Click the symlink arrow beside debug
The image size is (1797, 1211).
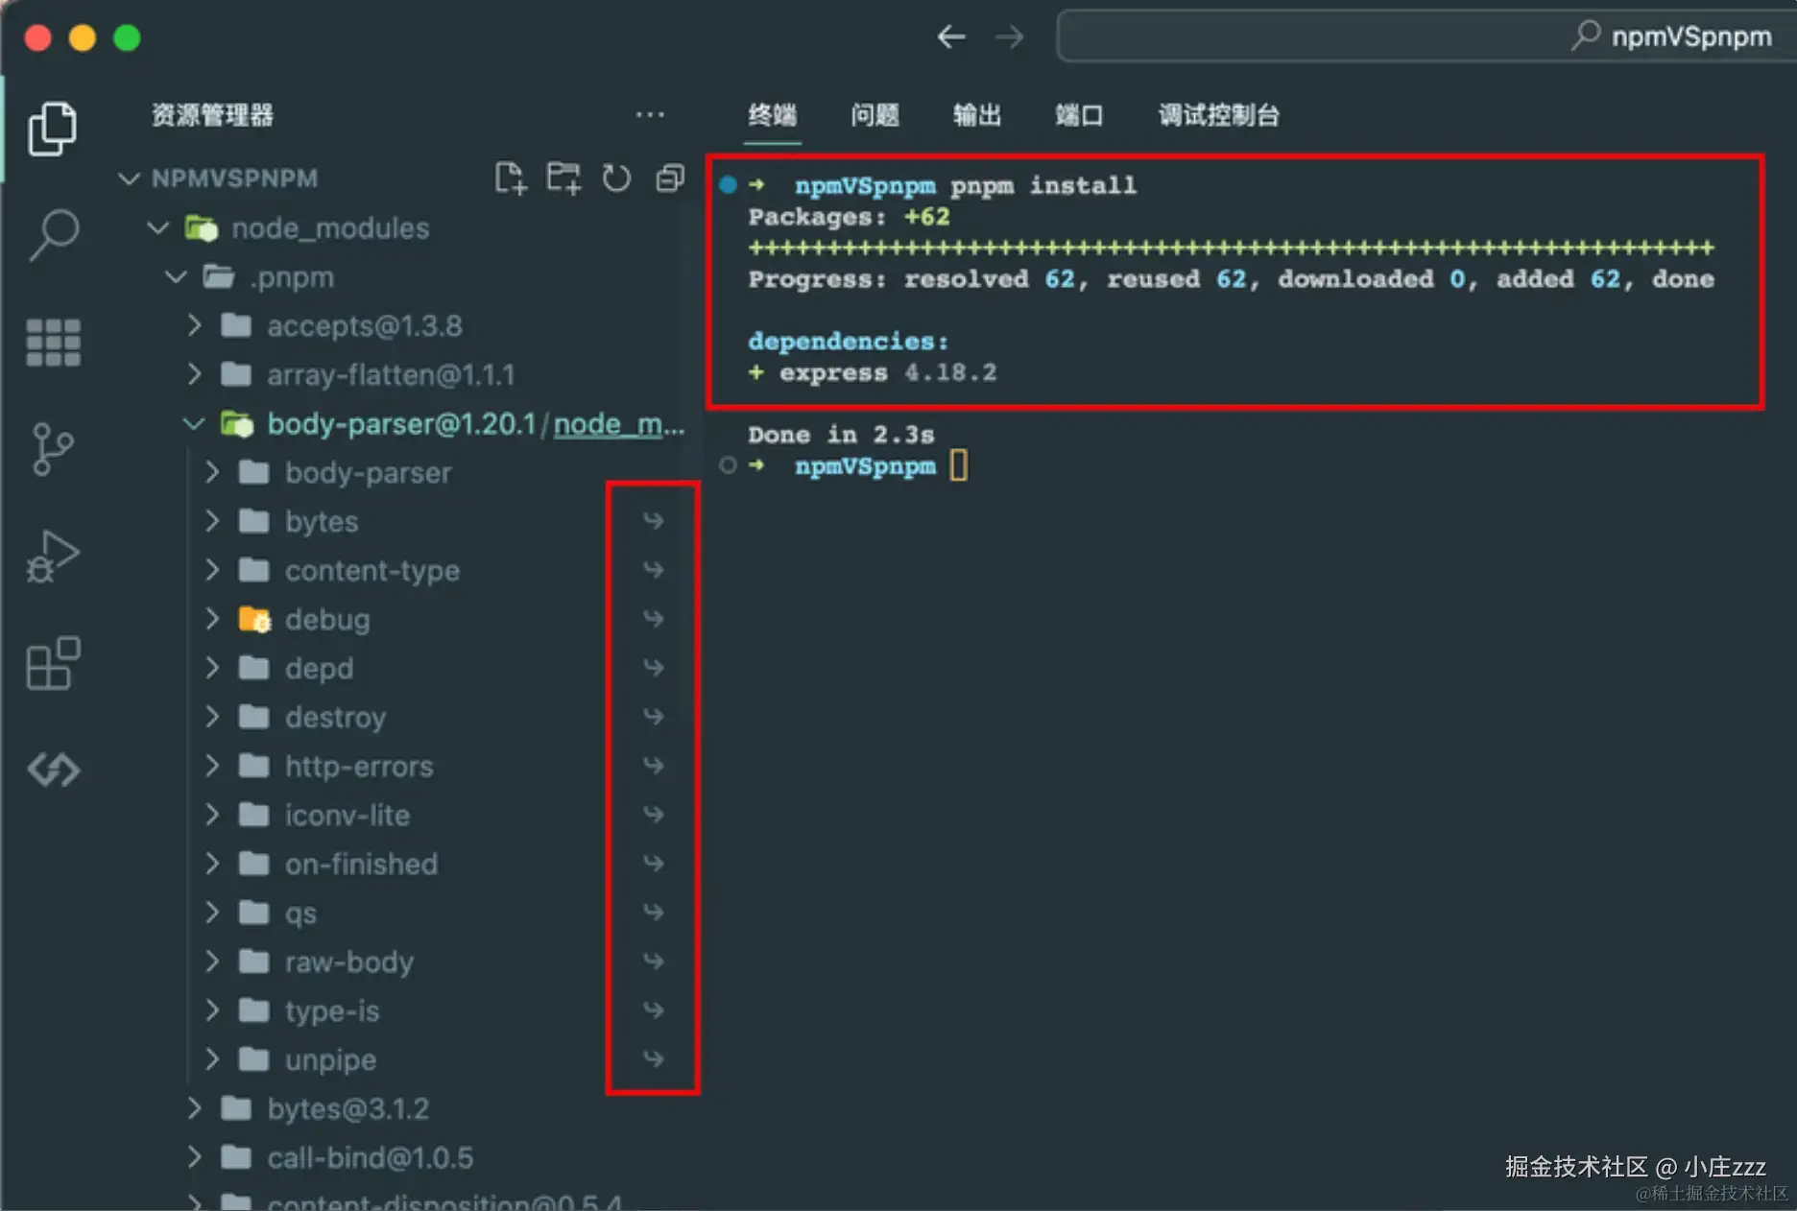coord(654,619)
